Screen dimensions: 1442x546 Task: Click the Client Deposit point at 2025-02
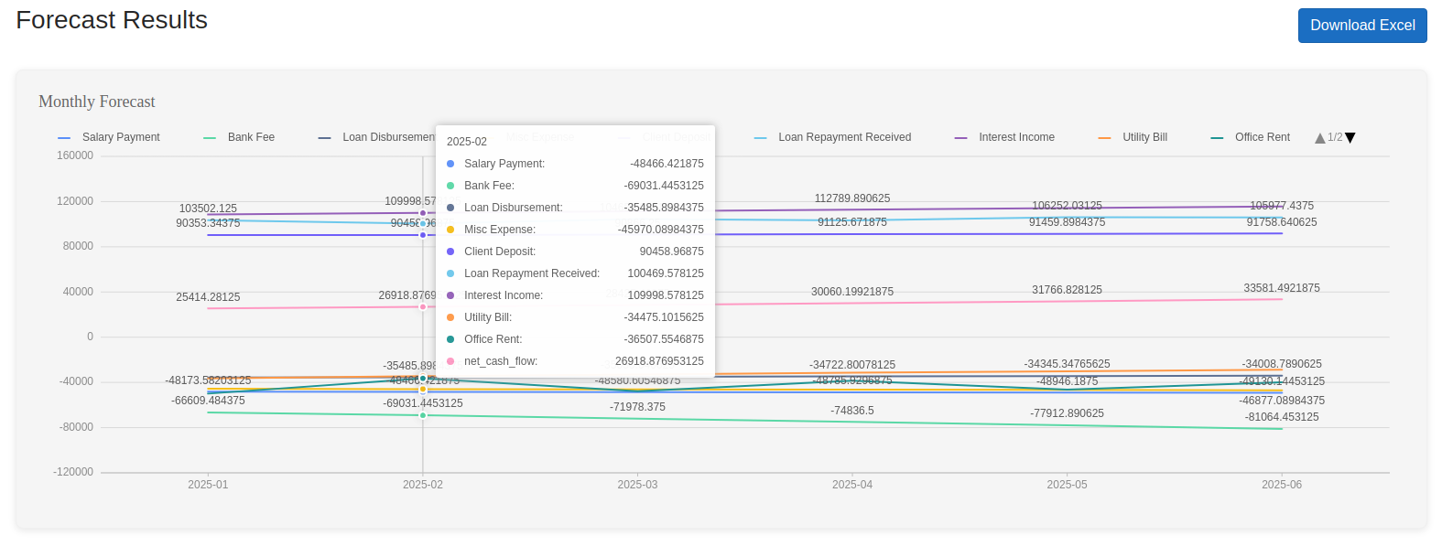tap(423, 235)
